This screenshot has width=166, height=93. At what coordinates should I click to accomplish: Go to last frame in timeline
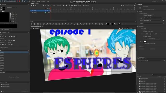pos(76,5)
